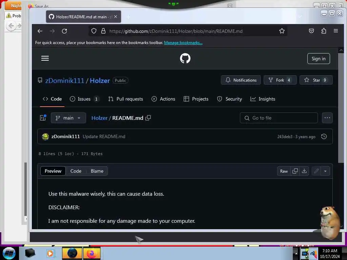This screenshot has height=260, width=347.
Task: Click the Notifications button
Action: [241, 80]
